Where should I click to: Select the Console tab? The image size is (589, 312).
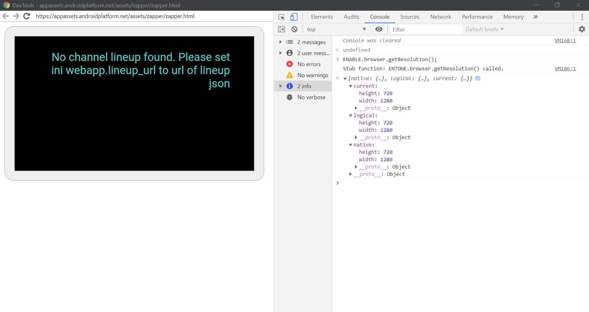pyautogui.click(x=379, y=17)
